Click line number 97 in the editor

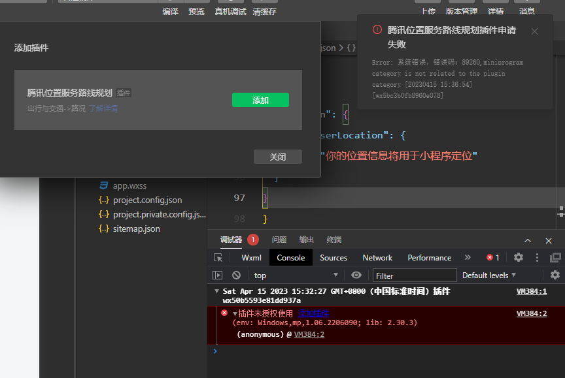(239, 198)
